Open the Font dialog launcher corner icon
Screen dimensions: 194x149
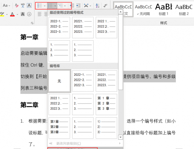pyautogui.click(x=32, y=23)
